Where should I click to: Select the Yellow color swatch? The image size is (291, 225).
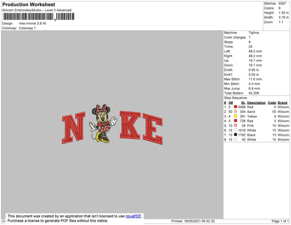236,116
